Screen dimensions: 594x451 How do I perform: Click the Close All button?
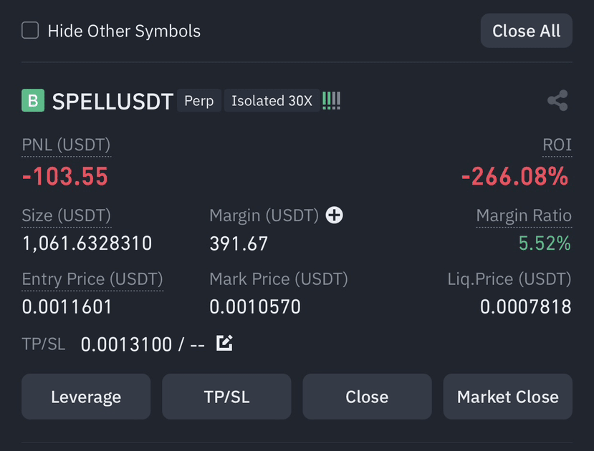coord(526,31)
